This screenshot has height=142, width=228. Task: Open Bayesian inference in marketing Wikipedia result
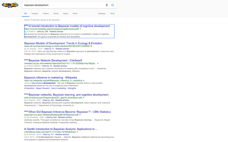coord(51,78)
